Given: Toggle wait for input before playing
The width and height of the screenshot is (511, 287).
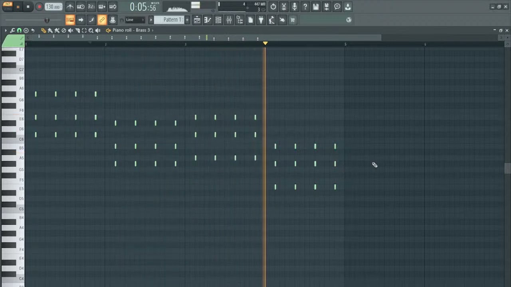Looking at the screenshot, I should point(81,7).
